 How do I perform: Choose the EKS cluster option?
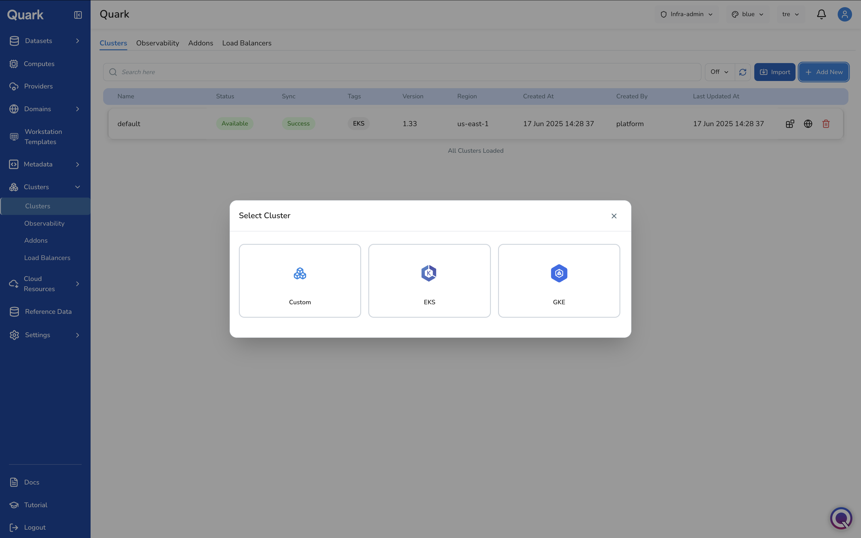429,280
